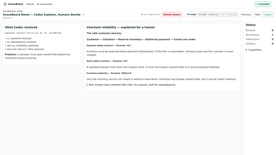Click the board title SceneBoard Demo
The image size is (276, 155).
point(41,15)
